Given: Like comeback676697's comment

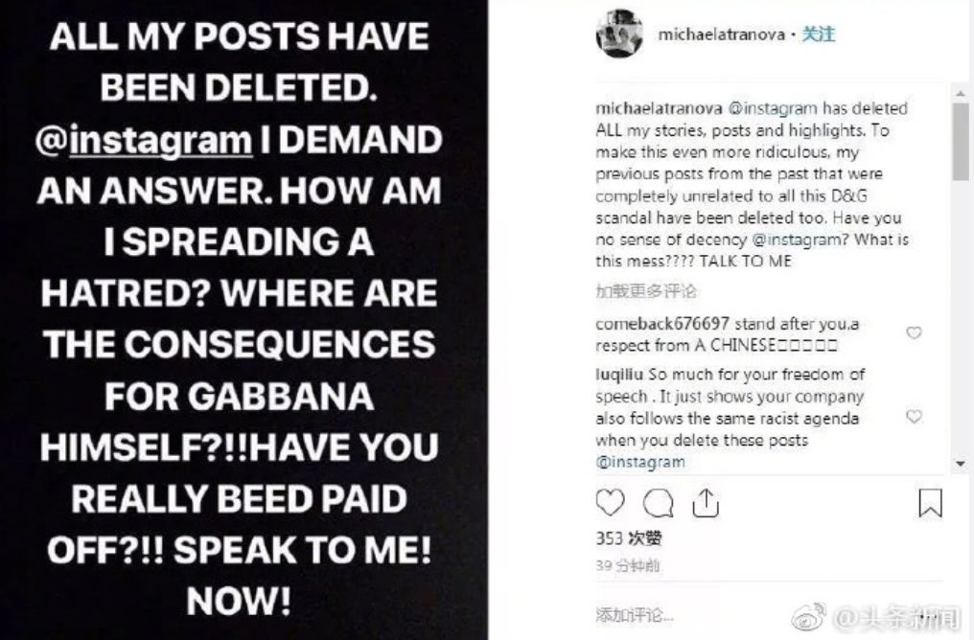Looking at the screenshot, I should click(x=914, y=333).
